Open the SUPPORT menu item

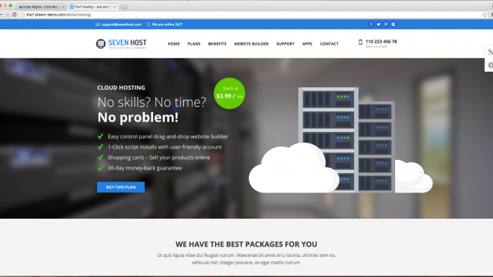(x=285, y=44)
